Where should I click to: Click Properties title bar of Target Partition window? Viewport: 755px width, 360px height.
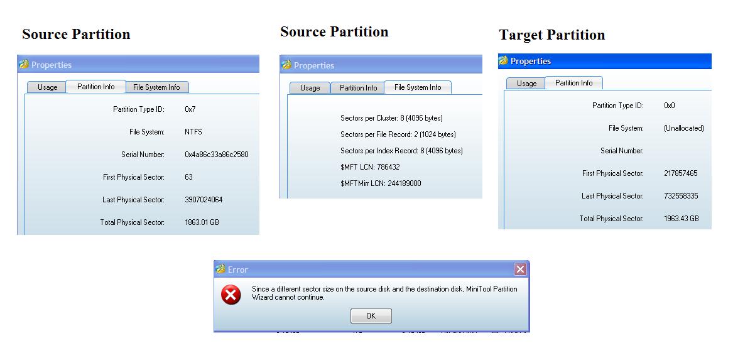click(x=605, y=61)
